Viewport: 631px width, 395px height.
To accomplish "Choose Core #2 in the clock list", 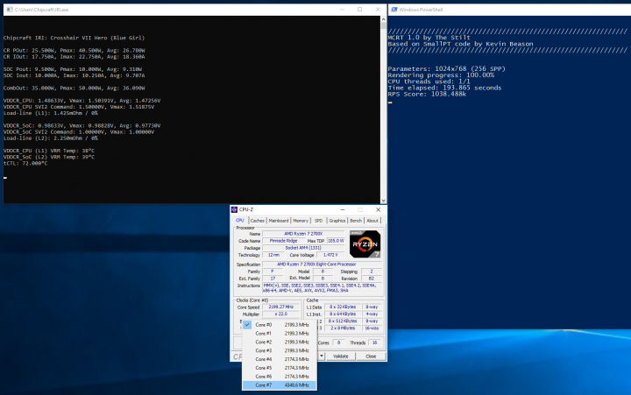I will 280,342.
